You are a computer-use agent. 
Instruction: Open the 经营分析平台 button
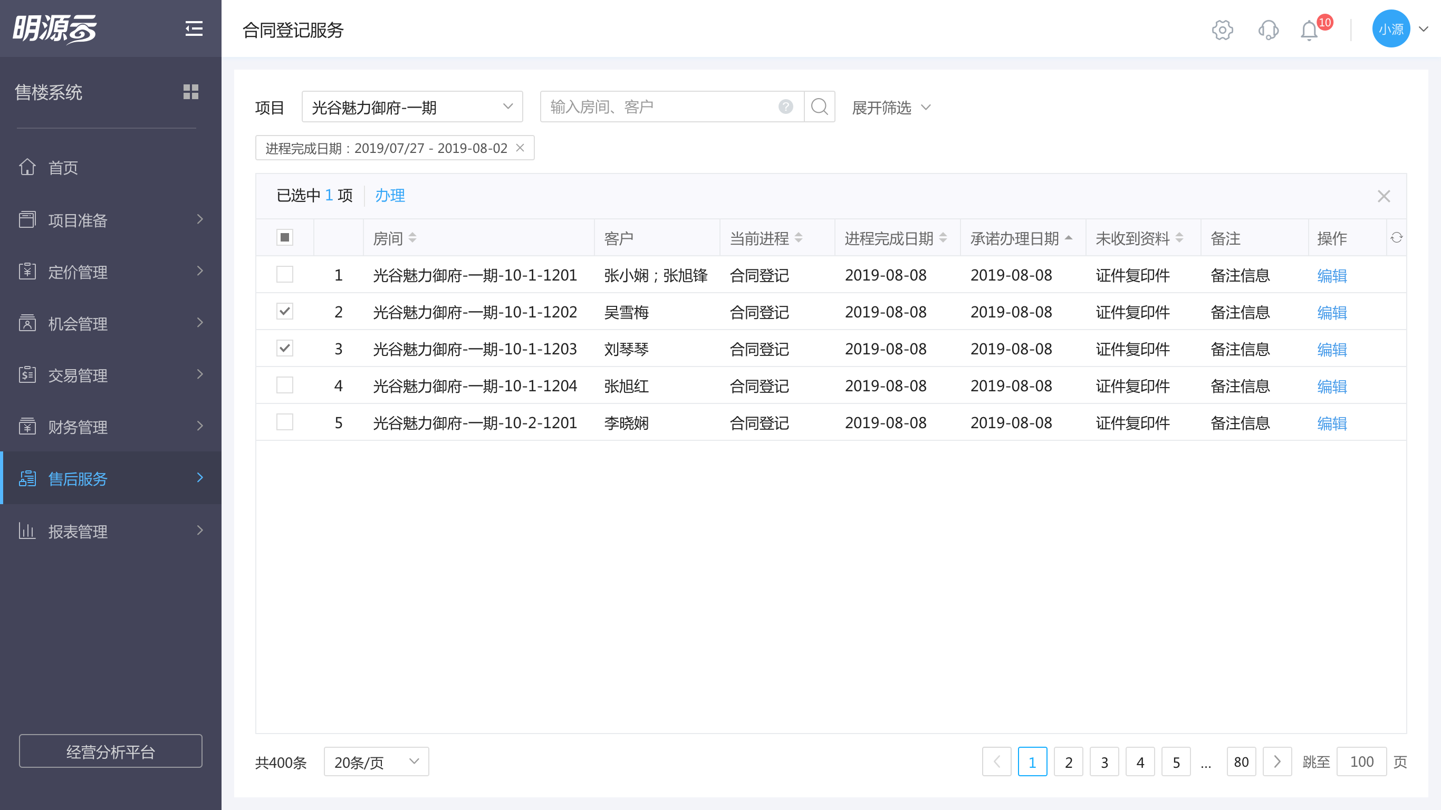(x=111, y=751)
